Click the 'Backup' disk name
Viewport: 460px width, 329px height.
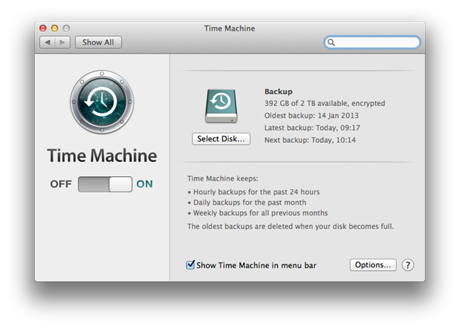(279, 92)
